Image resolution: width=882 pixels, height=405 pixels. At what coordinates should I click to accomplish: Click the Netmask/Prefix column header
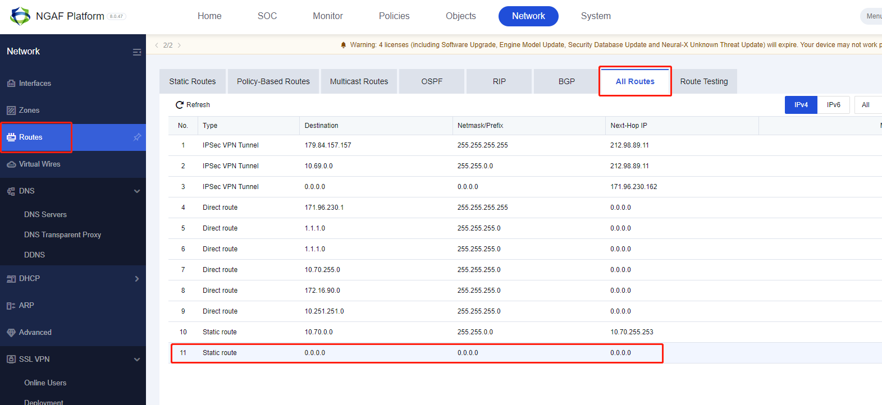529,126
